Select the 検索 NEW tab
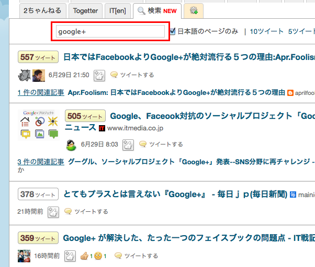This screenshot has height=267, width=315. point(157,10)
